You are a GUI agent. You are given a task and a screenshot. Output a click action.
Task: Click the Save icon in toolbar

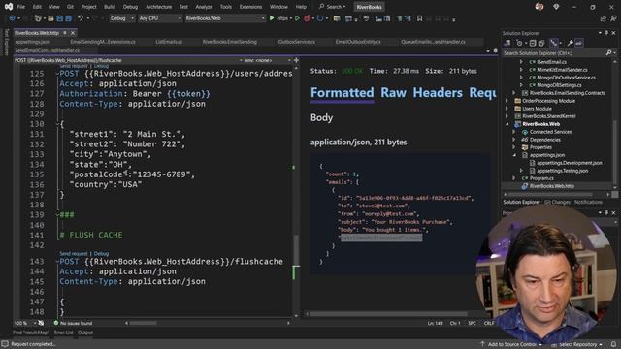(60, 18)
